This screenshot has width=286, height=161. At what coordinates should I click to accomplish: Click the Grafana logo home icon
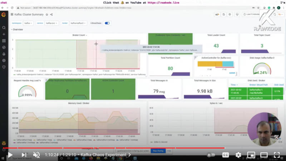(x=4, y=15)
